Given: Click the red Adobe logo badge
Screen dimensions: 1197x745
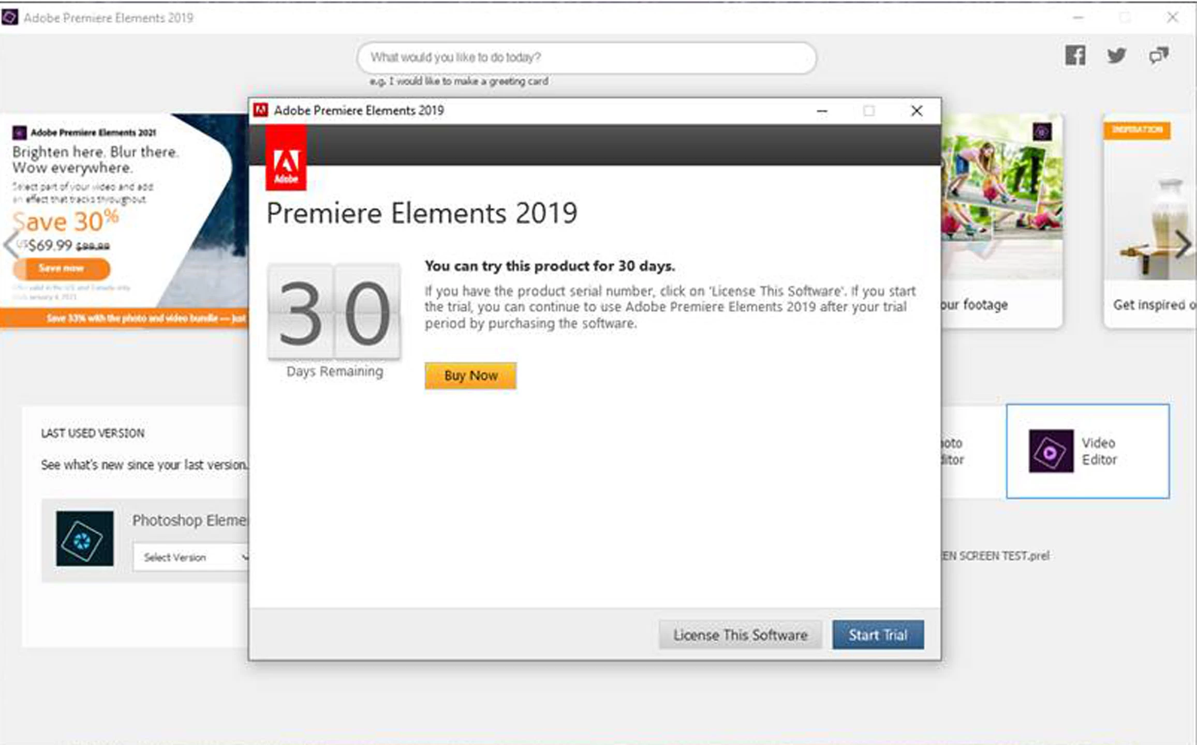Looking at the screenshot, I should pyautogui.click(x=286, y=158).
